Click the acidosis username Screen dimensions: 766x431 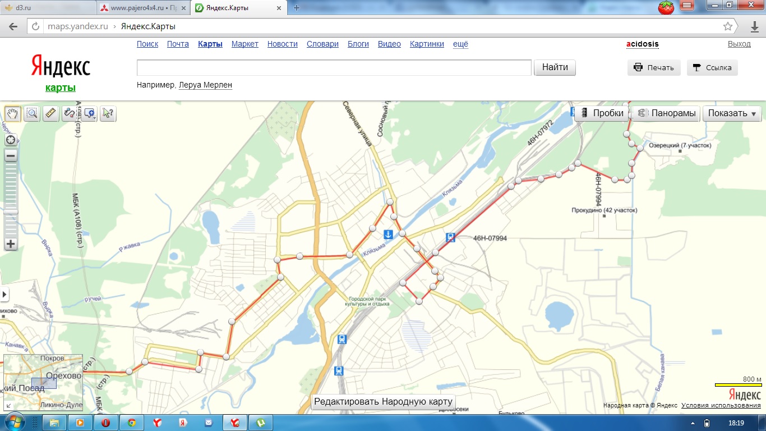coord(643,44)
